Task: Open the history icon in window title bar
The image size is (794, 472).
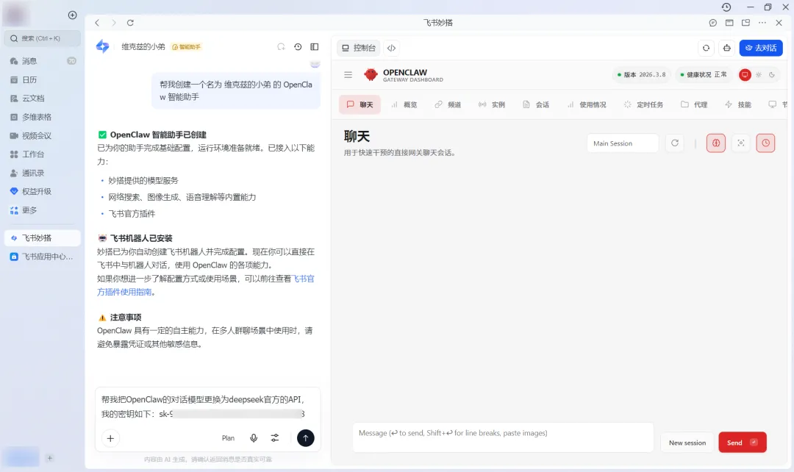Action: point(726,7)
